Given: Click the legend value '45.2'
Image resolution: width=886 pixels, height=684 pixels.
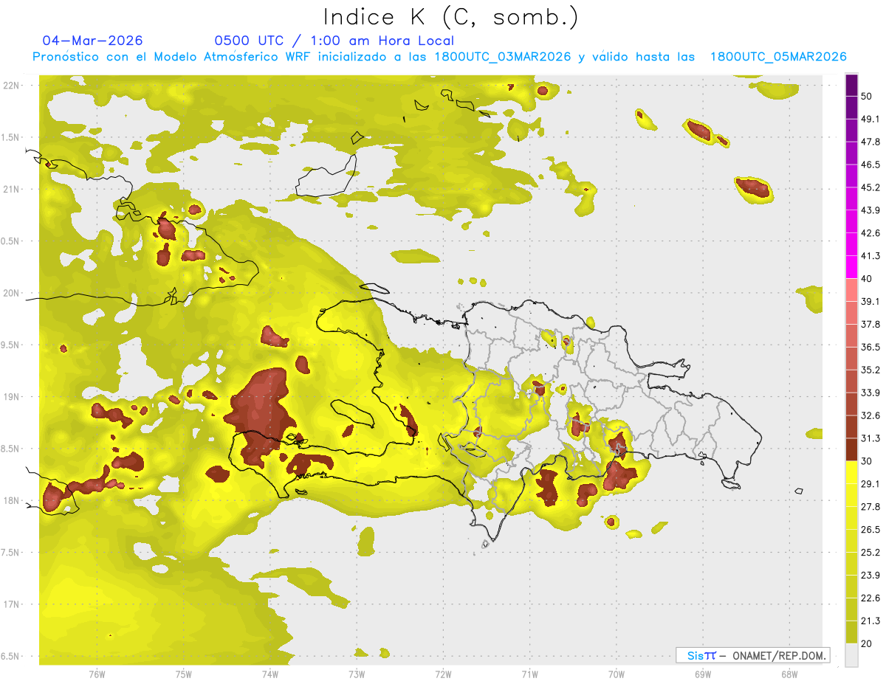Looking at the screenshot, I should coord(870,187).
